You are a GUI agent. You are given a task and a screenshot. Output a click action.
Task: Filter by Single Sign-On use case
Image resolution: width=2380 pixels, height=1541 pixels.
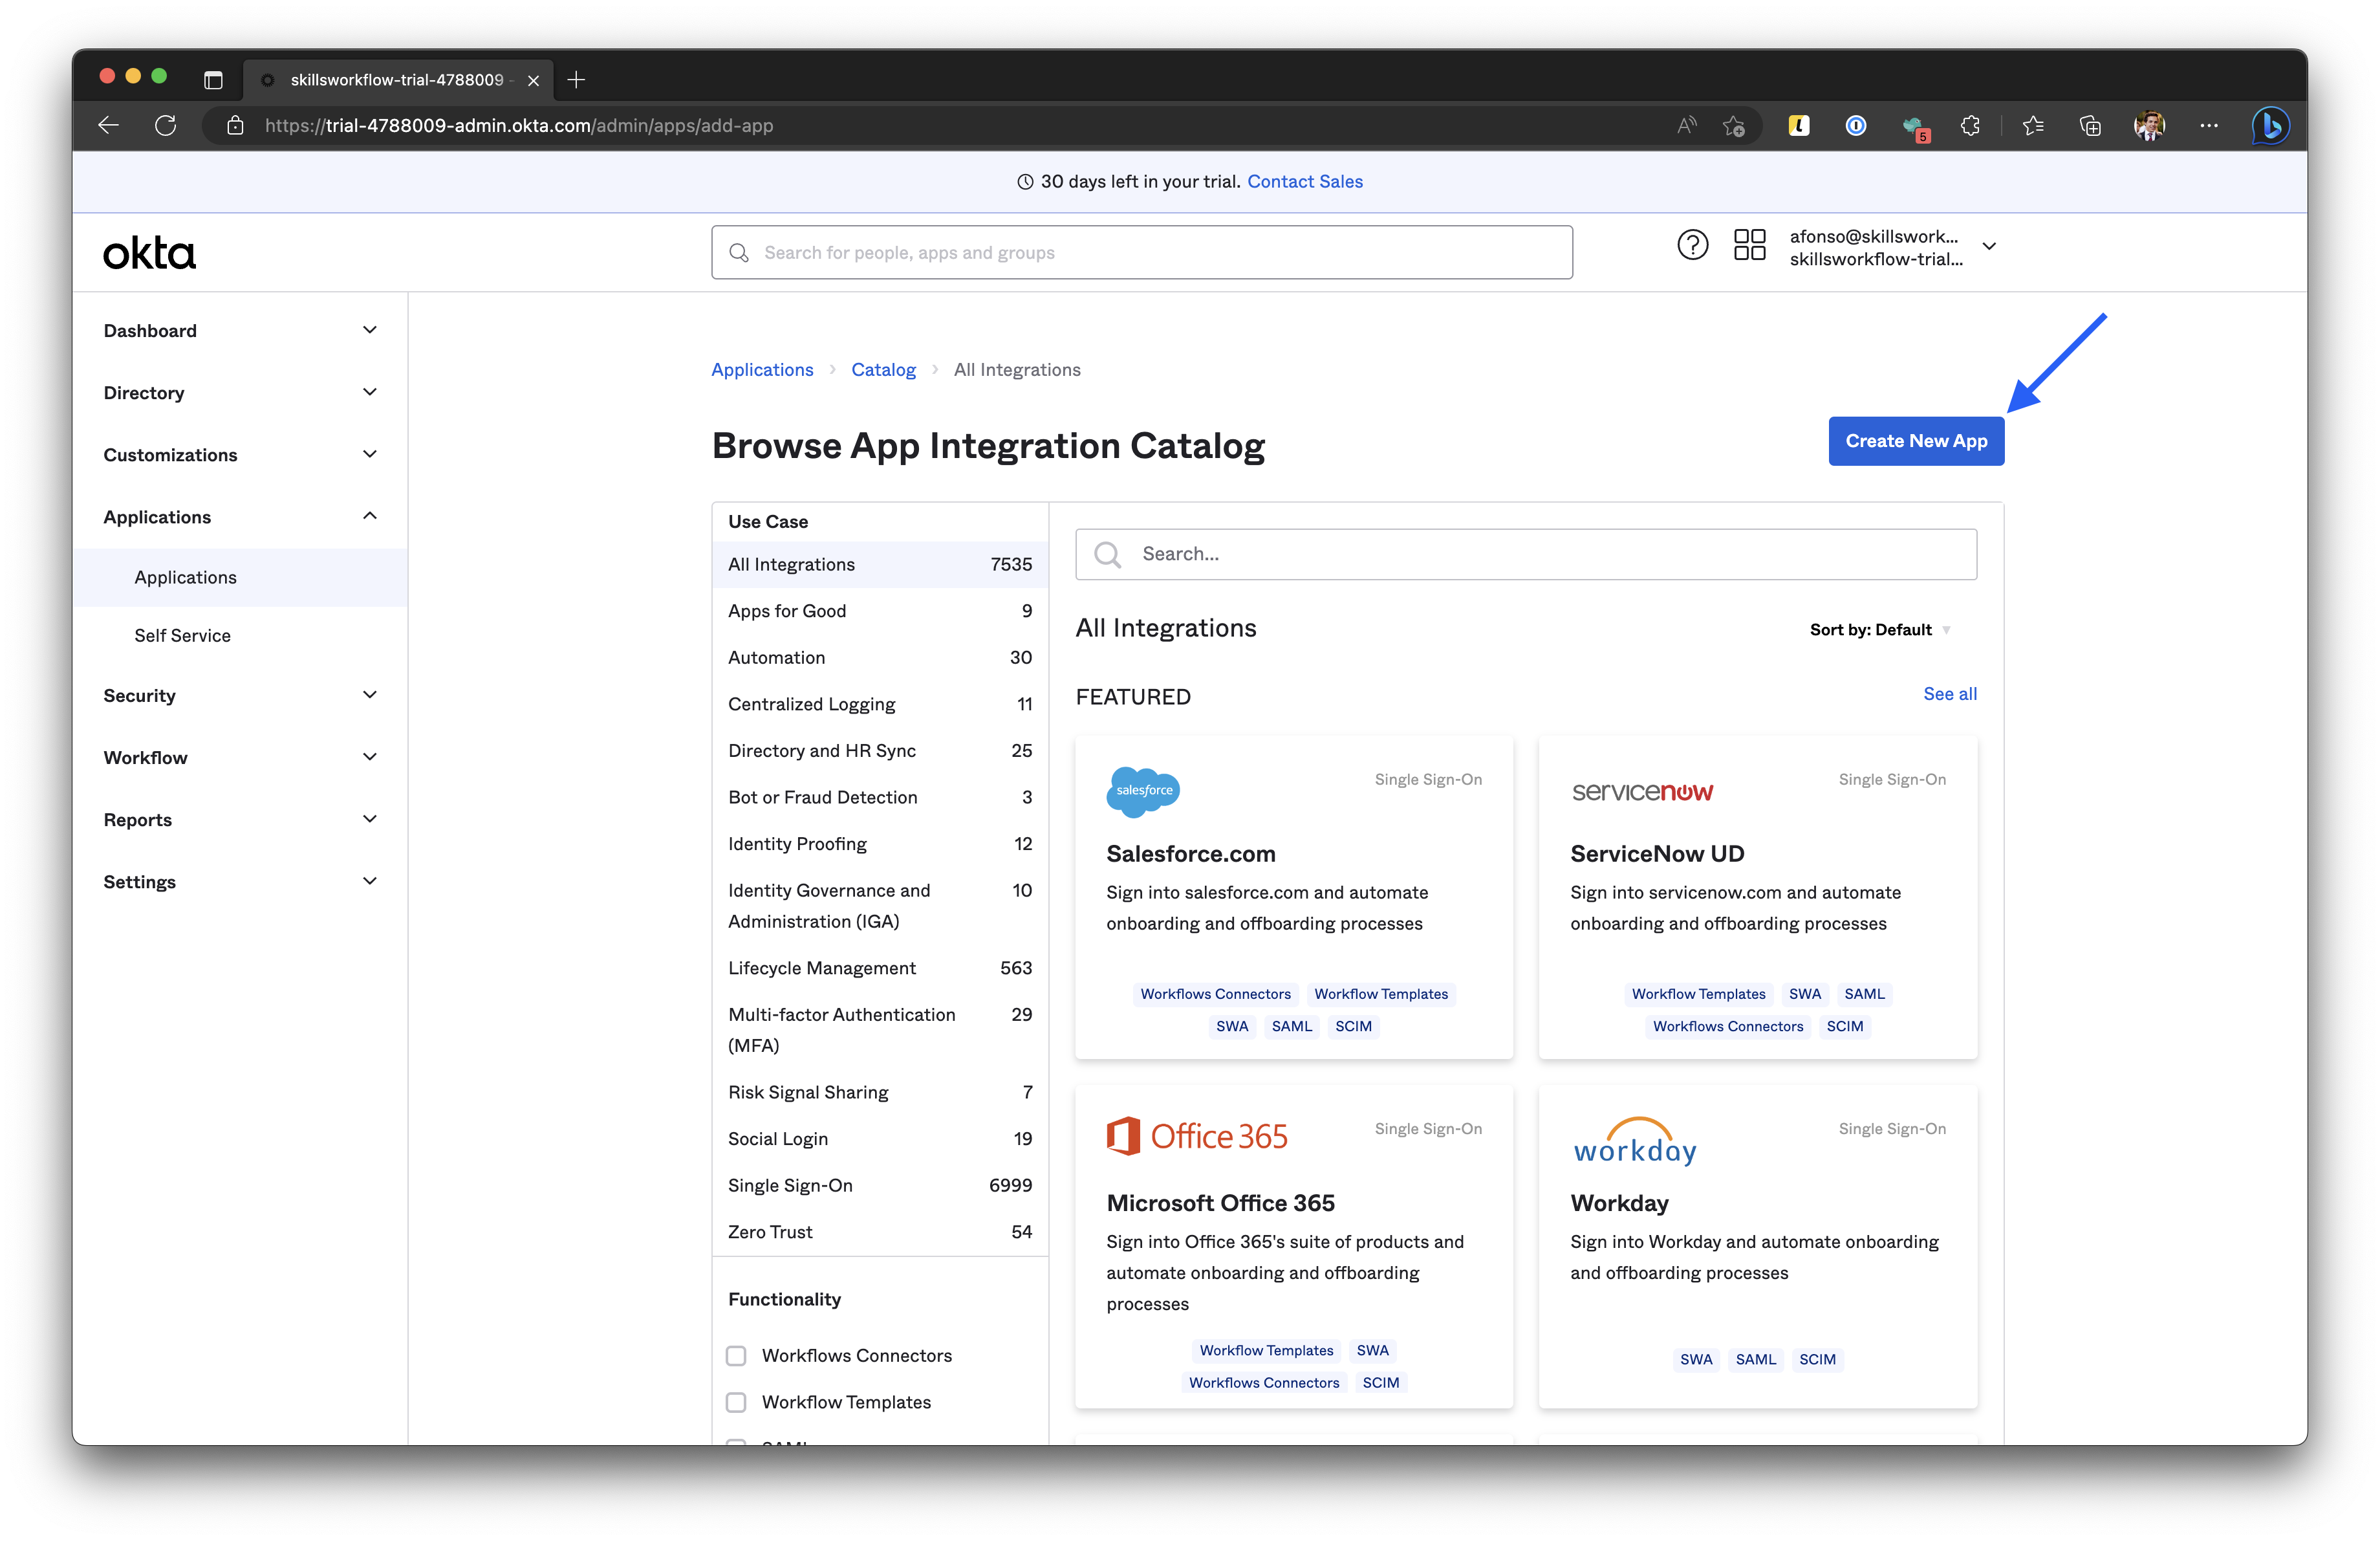880,1185
